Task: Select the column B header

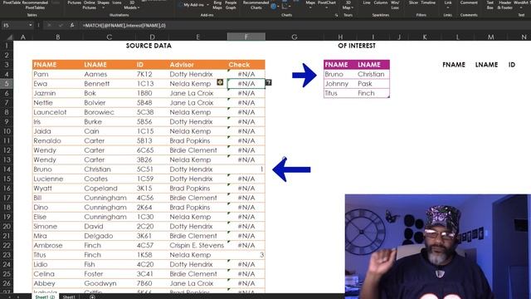Action: (57, 37)
